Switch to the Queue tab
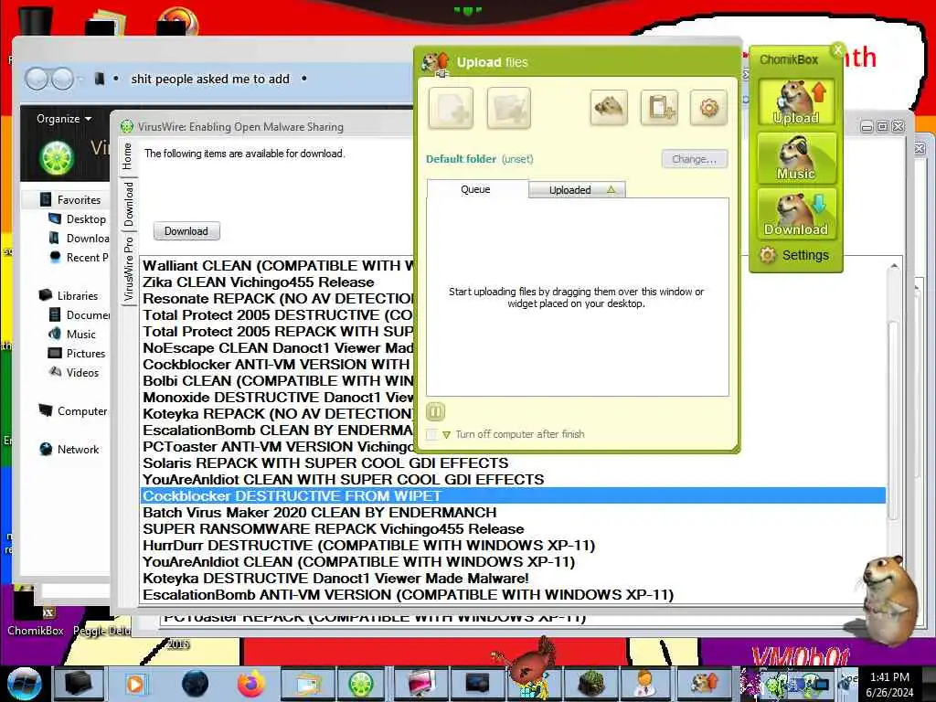The width and height of the screenshot is (936, 702). tap(475, 189)
